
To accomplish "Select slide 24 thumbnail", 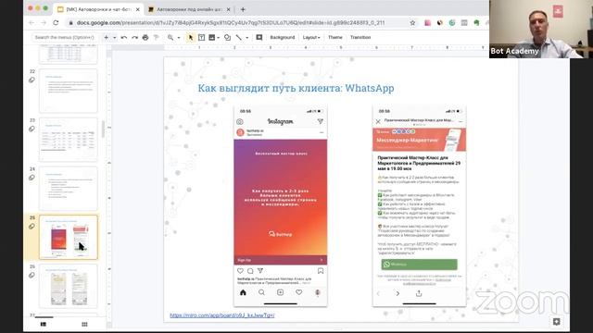I will point(68,188).
